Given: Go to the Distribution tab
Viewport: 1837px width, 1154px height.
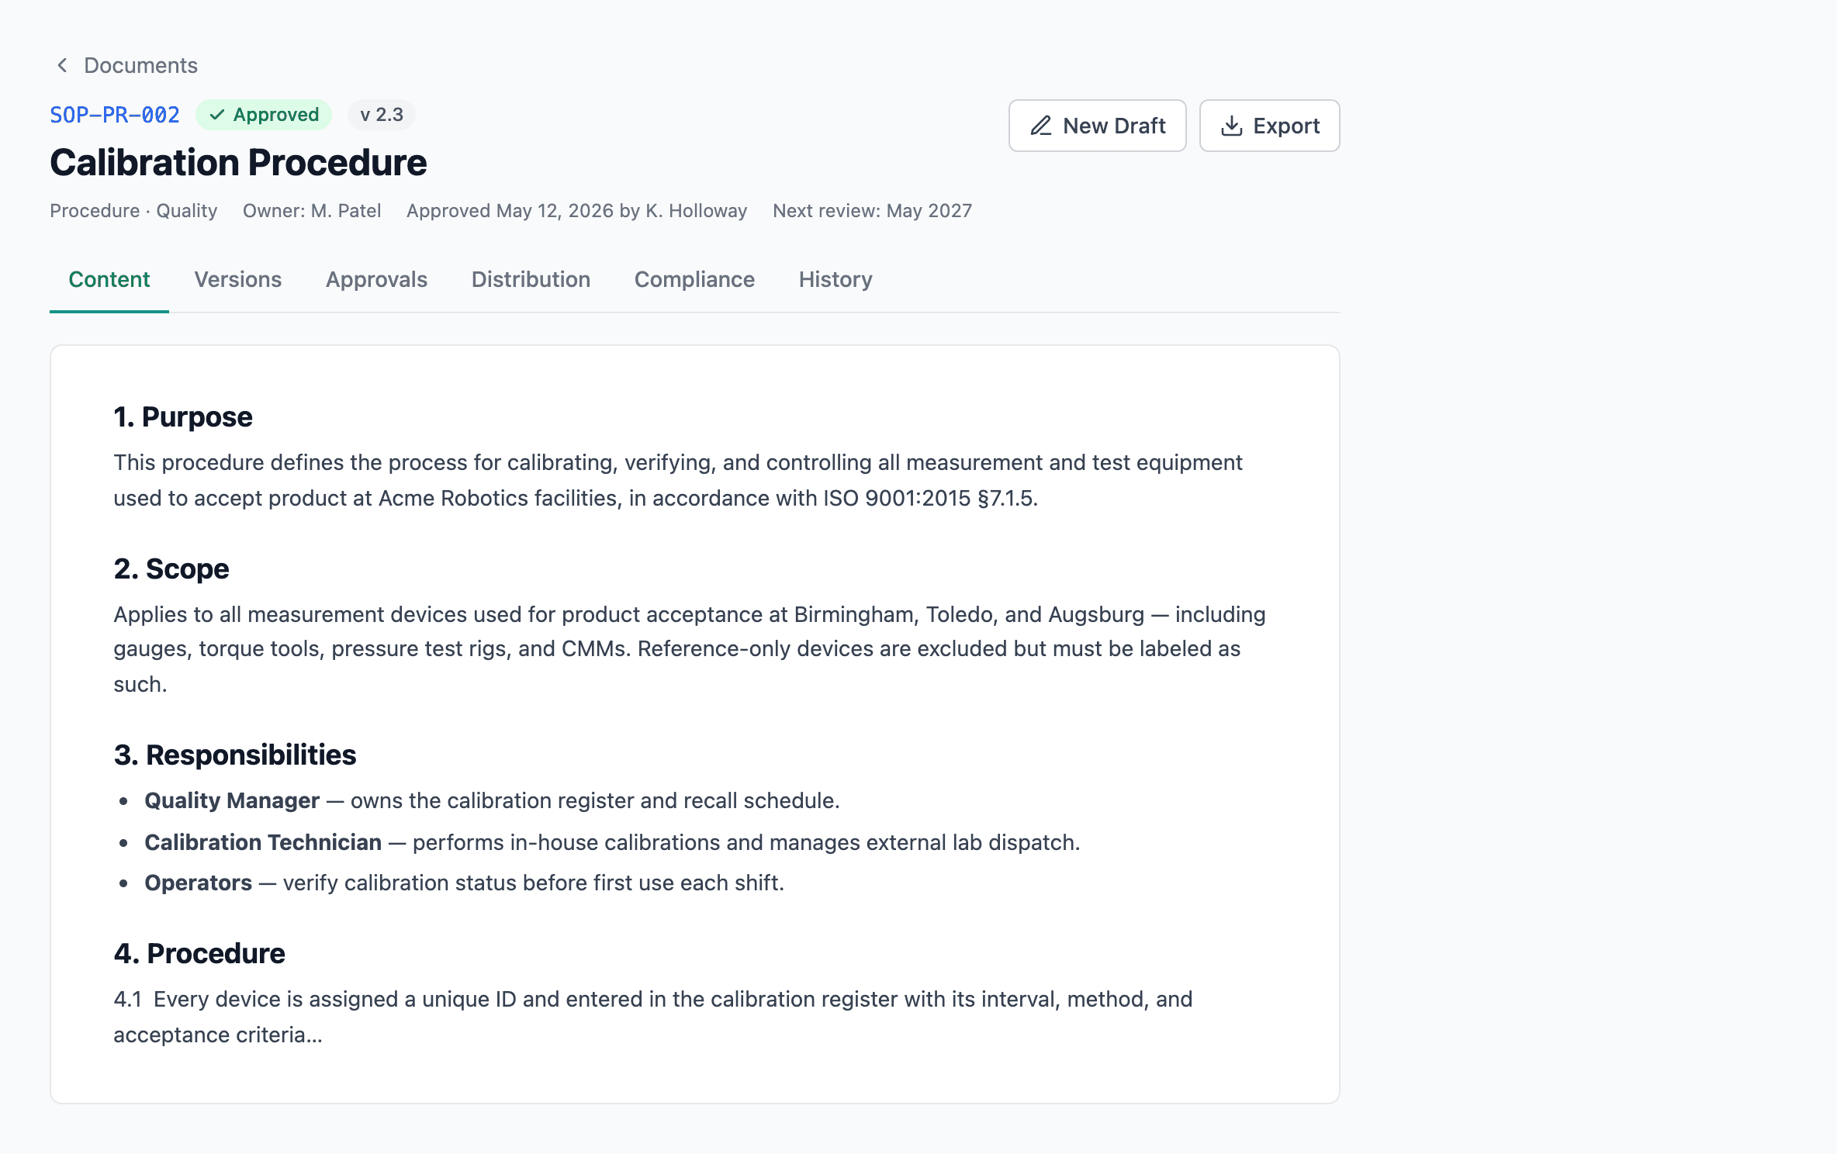Looking at the screenshot, I should 531,279.
